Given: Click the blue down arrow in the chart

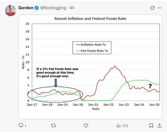Looking at the screenshot, I should coord(56,83).
